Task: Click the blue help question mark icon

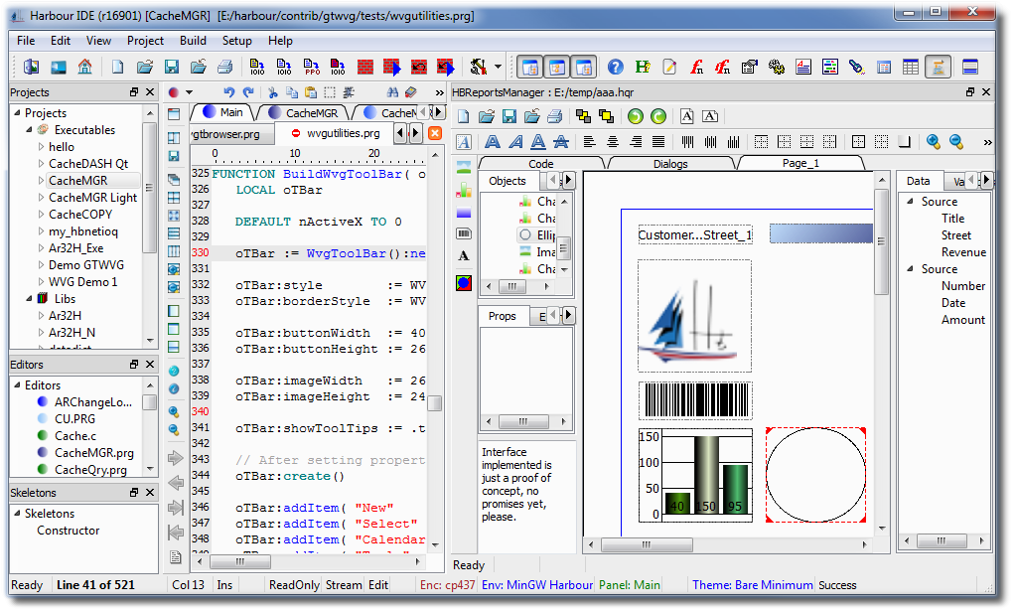Action: [x=615, y=67]
